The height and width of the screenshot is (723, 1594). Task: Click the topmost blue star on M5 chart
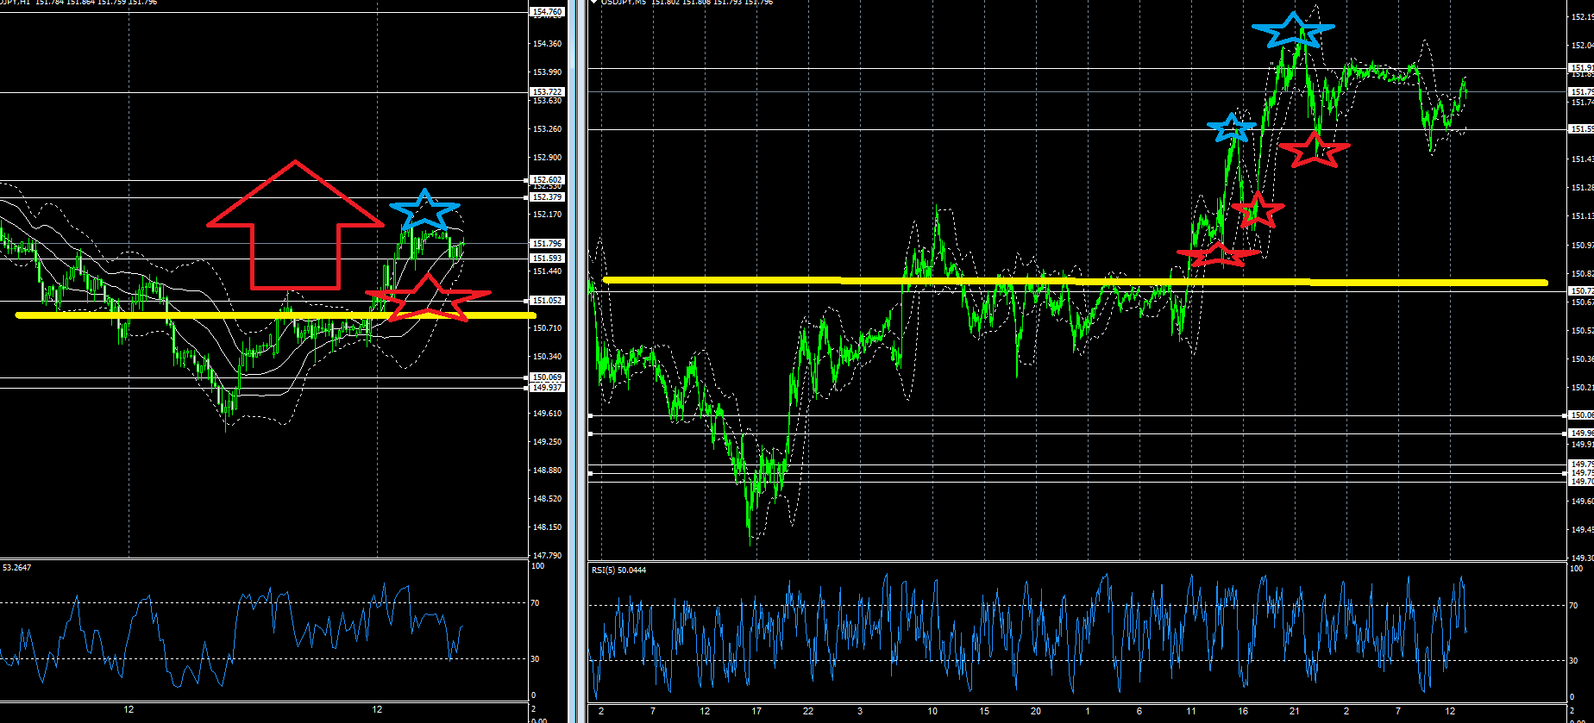[x=1292, y=30]
